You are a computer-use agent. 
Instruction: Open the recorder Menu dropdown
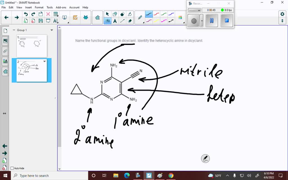coord(194,10)
